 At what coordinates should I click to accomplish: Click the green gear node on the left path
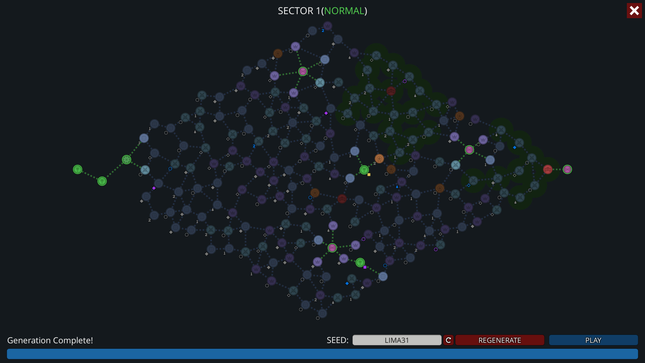126,160
